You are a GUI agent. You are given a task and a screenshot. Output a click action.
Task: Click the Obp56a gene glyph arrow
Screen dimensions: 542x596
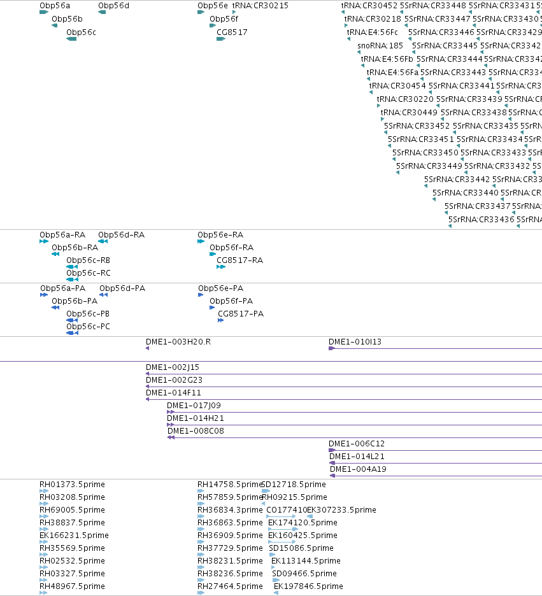click(44, 12)
